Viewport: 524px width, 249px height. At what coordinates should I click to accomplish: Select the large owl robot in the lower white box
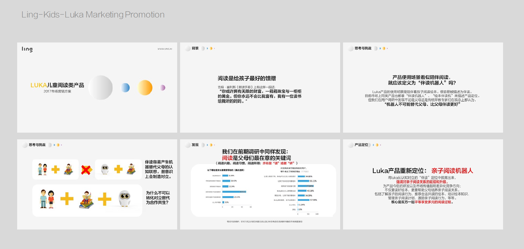(124, 199)
